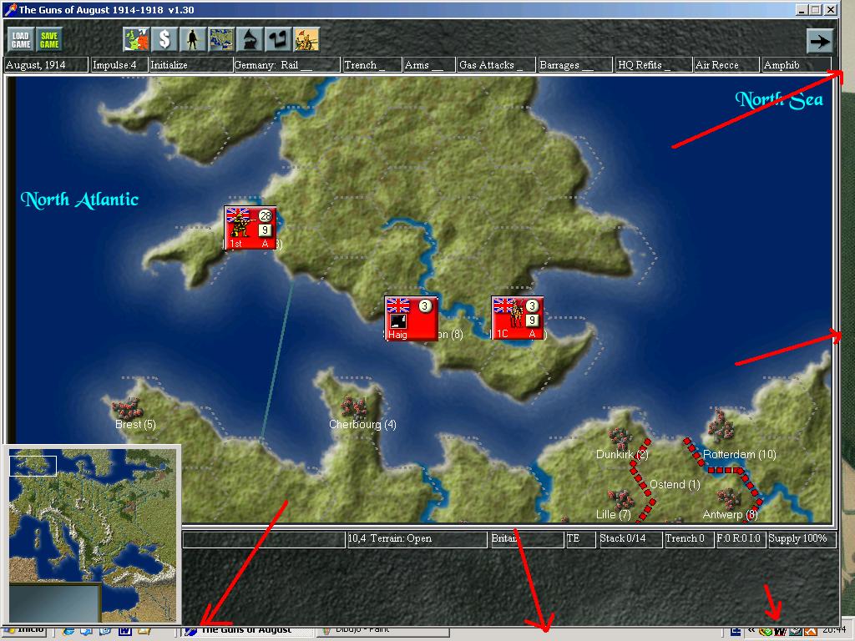Click the Europe minimap thumbnail
This screenshot has height=641, width=855.
92,535
